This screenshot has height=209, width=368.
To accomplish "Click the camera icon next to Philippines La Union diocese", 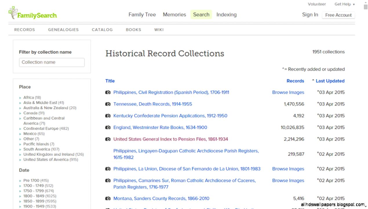I will coord(108,169).
